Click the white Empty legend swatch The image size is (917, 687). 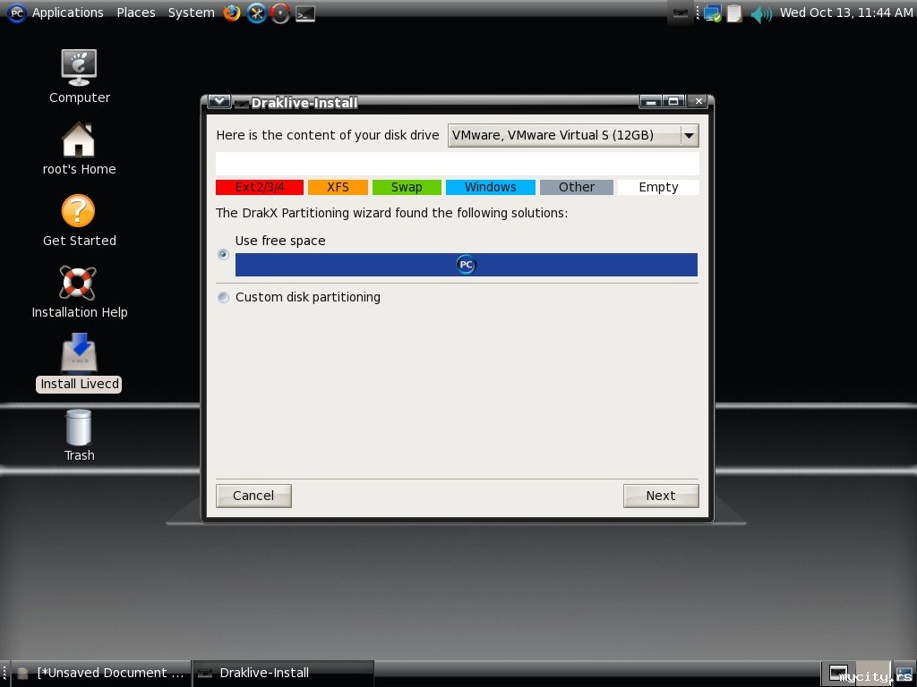[658, 187]
